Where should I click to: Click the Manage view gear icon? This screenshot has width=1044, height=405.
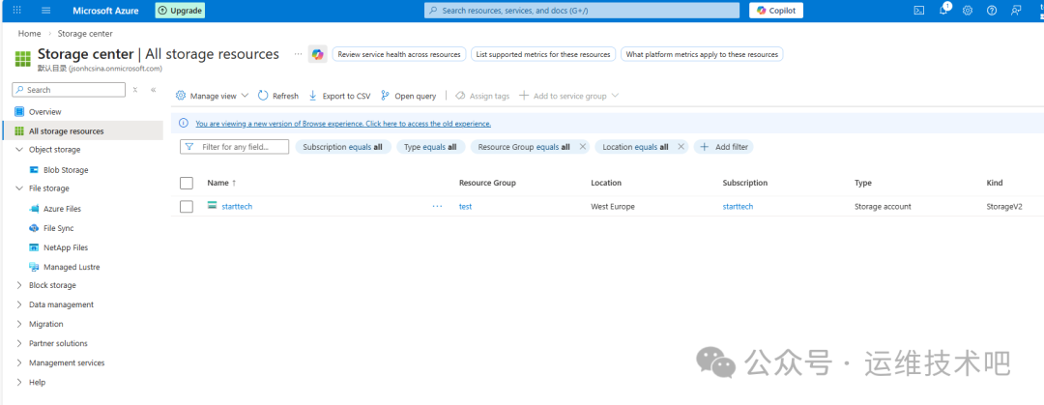(x=181, y=96)
